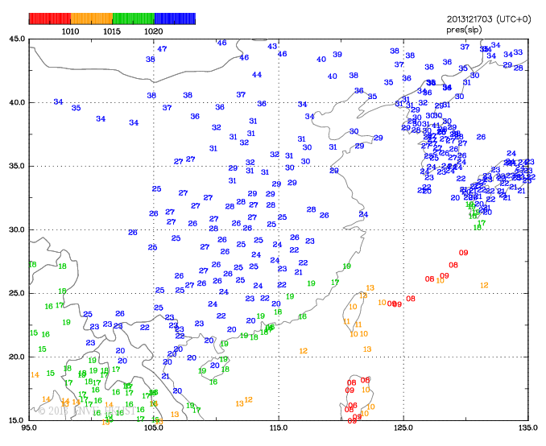
Task: Click the 45.0 latitude axis label
Action: (17, 39)
